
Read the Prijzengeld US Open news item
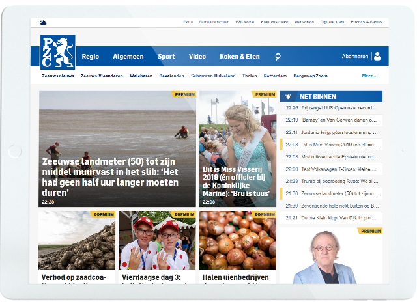tap(330, 108)
